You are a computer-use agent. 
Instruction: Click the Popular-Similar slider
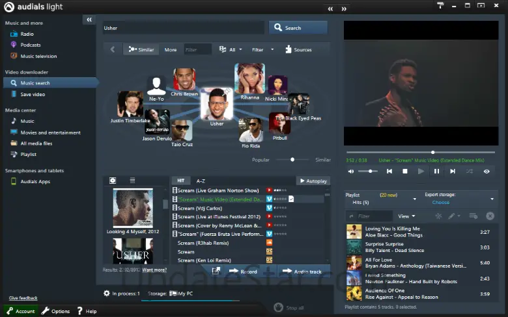pyautogui.click(x=292, y=159)
